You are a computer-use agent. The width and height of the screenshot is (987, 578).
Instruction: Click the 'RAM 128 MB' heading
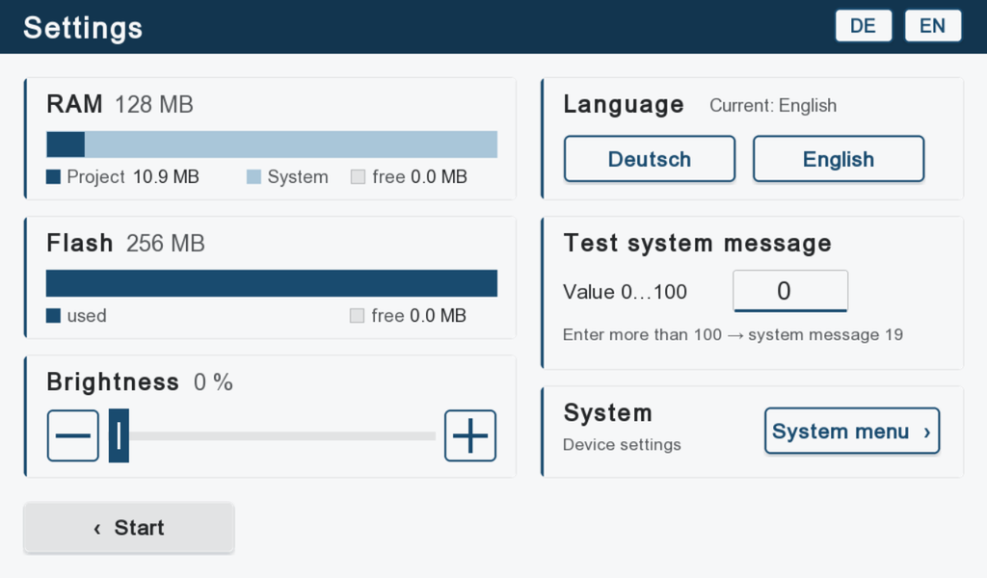(x=120, y=104)
